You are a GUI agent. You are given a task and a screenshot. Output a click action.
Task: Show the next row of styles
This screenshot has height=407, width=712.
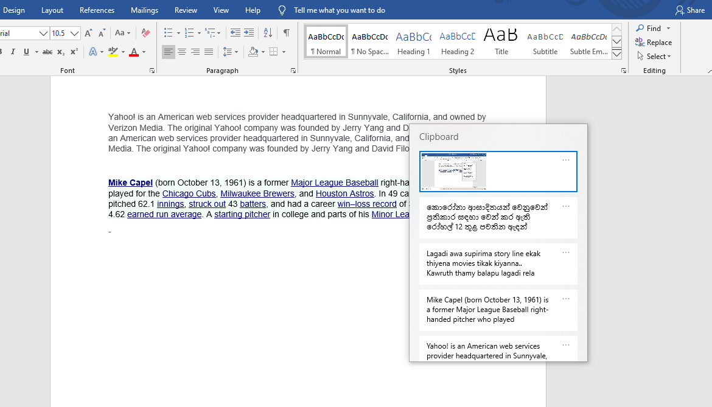tap(616, 42)
